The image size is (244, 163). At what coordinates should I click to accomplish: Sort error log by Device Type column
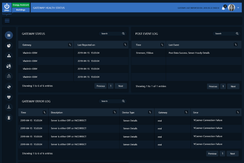[x=150, y=112]
